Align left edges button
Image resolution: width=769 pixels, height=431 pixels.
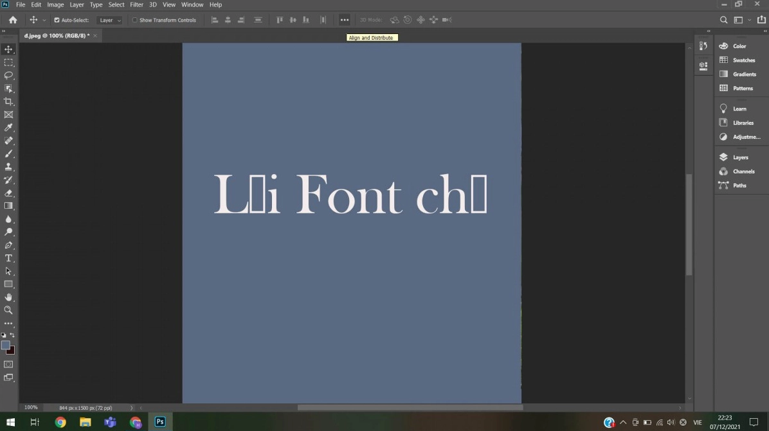pos(214,20)
